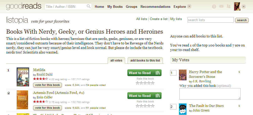Open shelf picker icon beside Artemis Fowl's Want to Read
The width and height of the screenshot is (253, 115).
coord(158,96)
